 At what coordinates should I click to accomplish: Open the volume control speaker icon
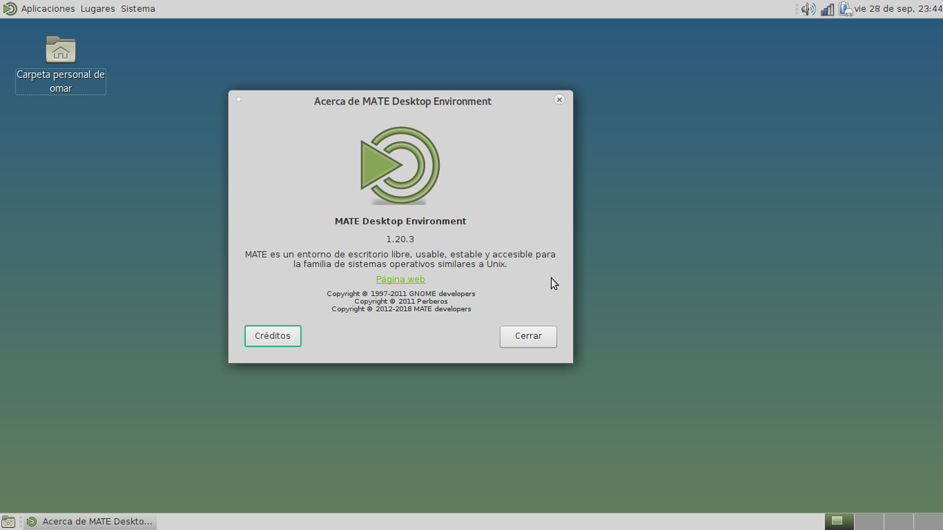(x=808, y=9)
